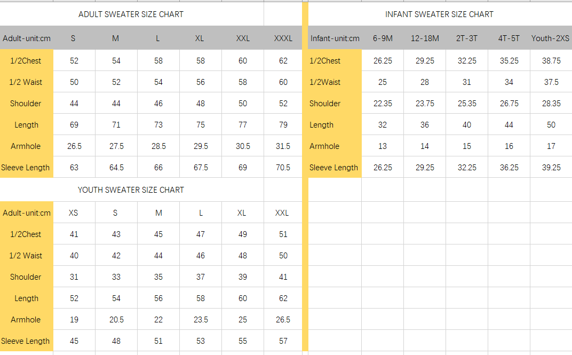This screenshot has width=572, height=355.
Task: Click the adult sleeve length value 67.5
Action: pos(201,168)
